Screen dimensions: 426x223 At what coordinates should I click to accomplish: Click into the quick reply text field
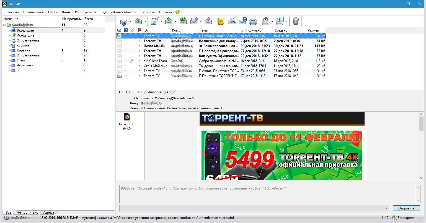click(x=268, y=194)
